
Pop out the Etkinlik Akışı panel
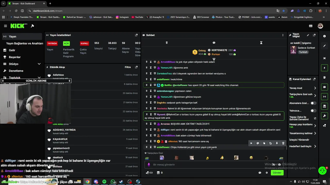click(136, 67)
